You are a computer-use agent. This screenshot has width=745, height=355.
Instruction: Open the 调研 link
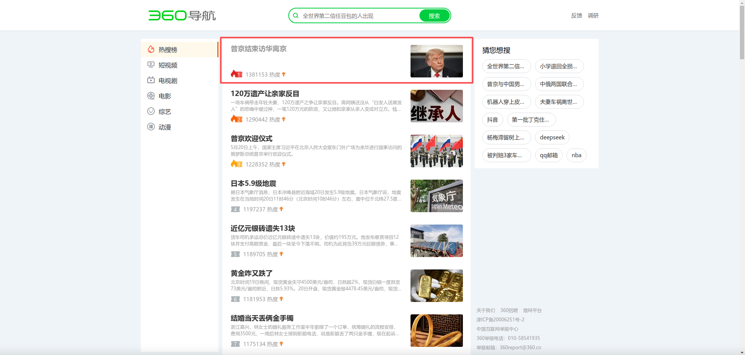(593, 15)
